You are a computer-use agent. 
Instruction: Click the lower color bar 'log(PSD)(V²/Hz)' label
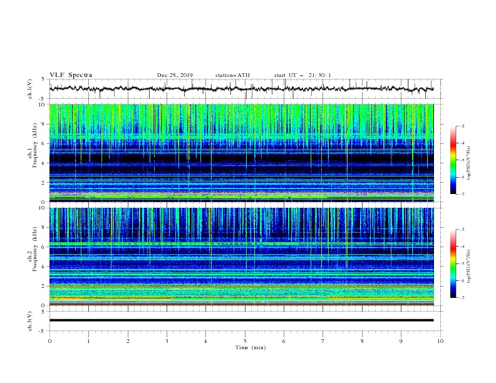click(x=468, y=266)
